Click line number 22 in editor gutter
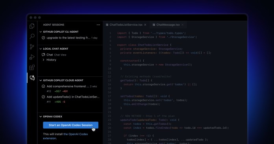Image resolution: width=274 pixels, height=144 pixels. coord(109,116)
